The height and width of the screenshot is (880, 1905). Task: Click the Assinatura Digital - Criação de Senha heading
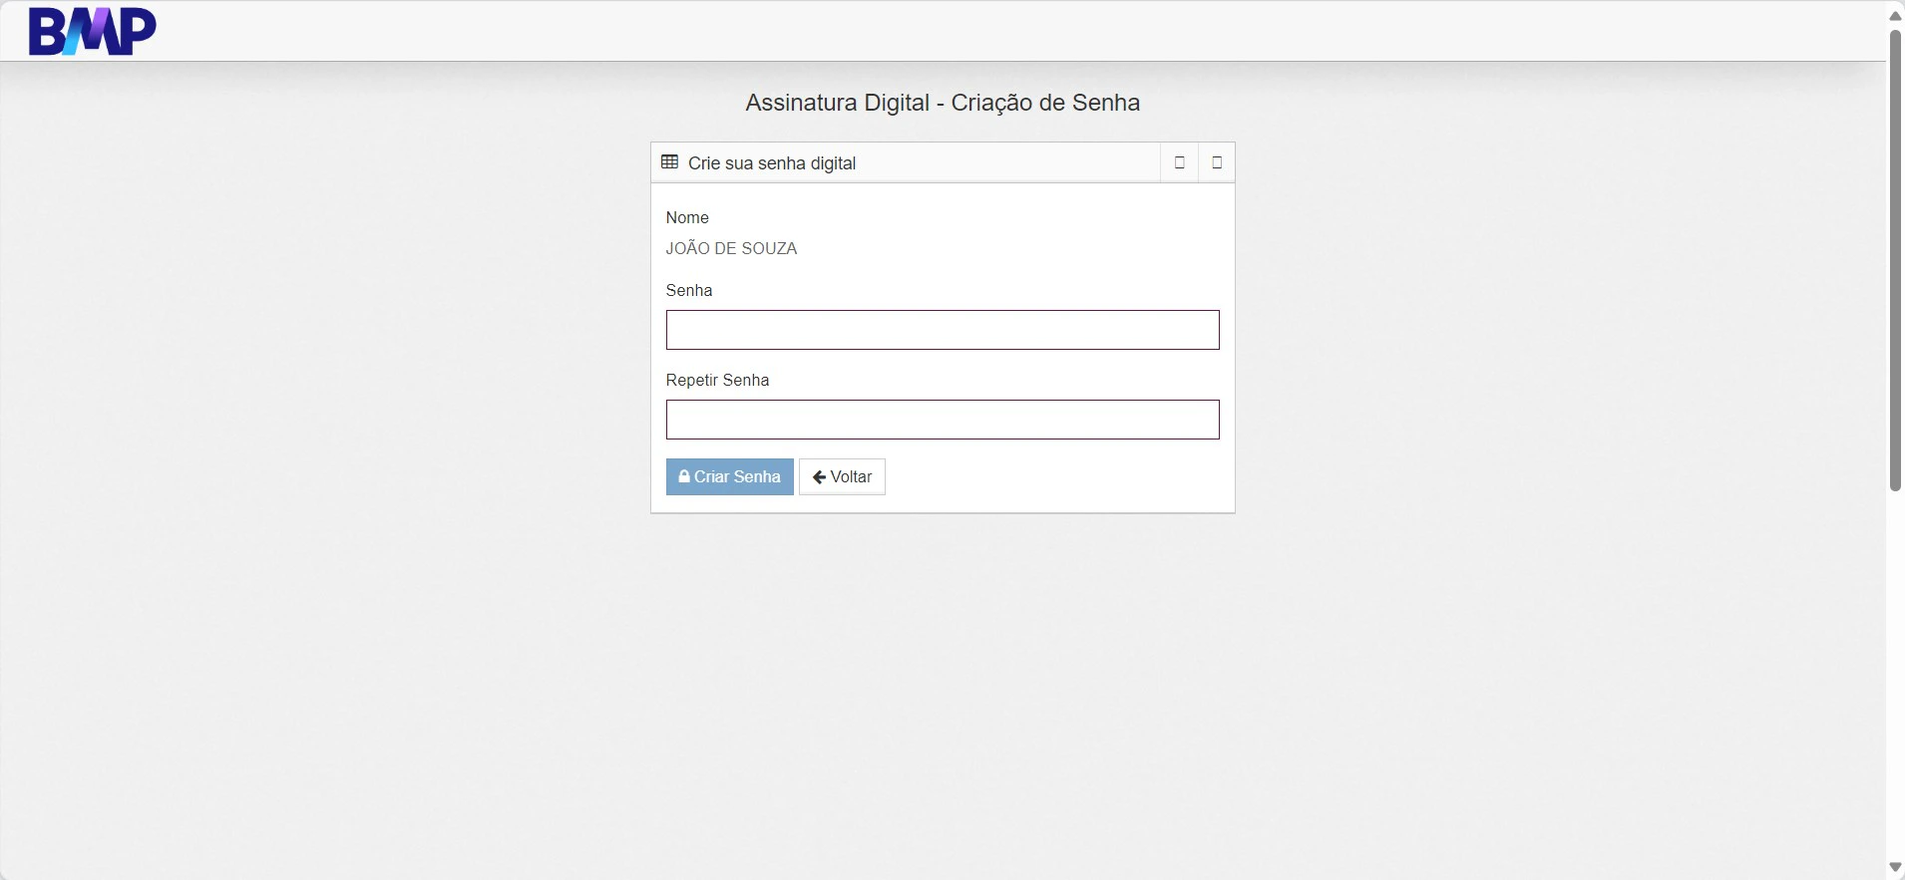(943, 103)
